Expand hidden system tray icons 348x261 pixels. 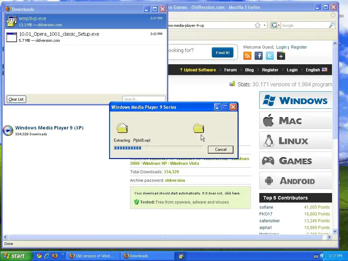(323, 256)
